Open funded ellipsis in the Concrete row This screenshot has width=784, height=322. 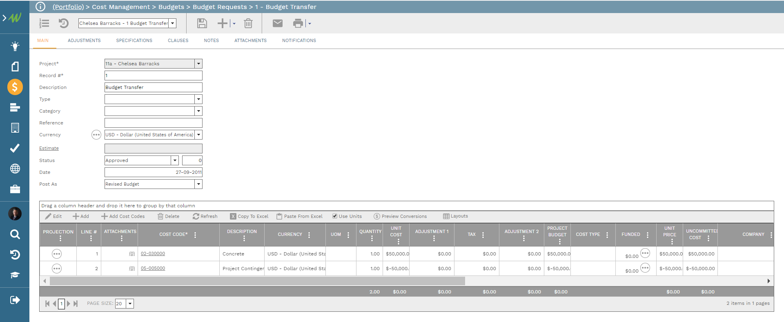pyautogui.click(x=645, y=253)
